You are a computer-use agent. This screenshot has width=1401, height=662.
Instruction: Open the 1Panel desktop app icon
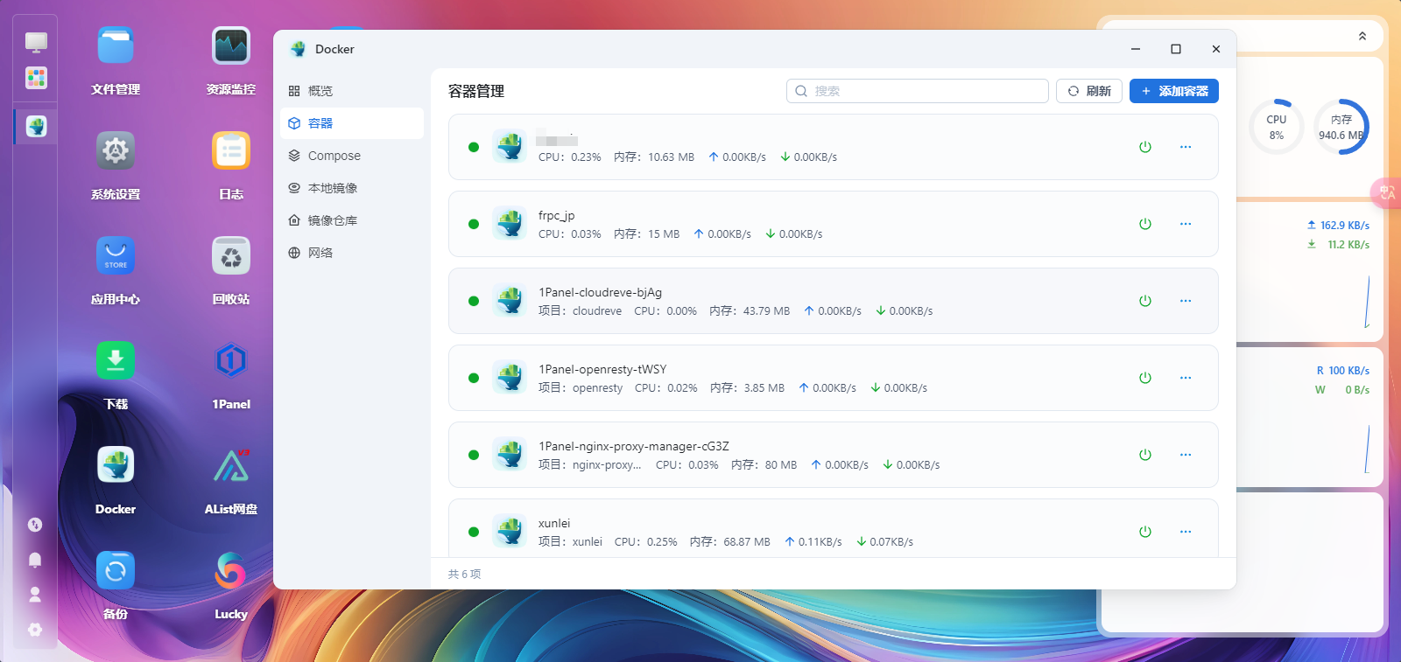[230, 361]
